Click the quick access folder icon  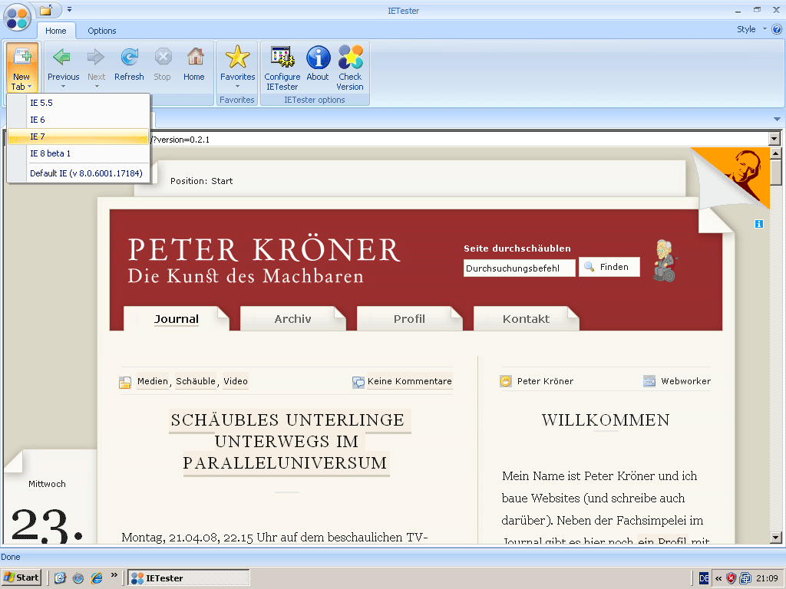tap(46, 10)
